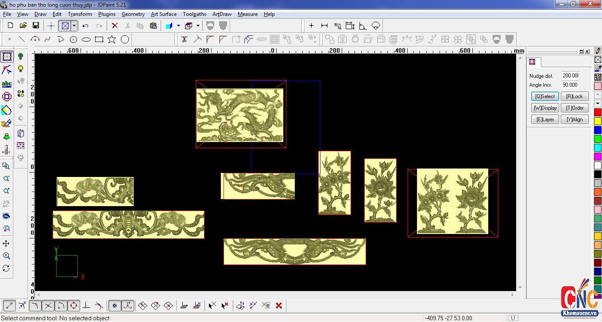Expand the blue cube render dropdown

178,26
